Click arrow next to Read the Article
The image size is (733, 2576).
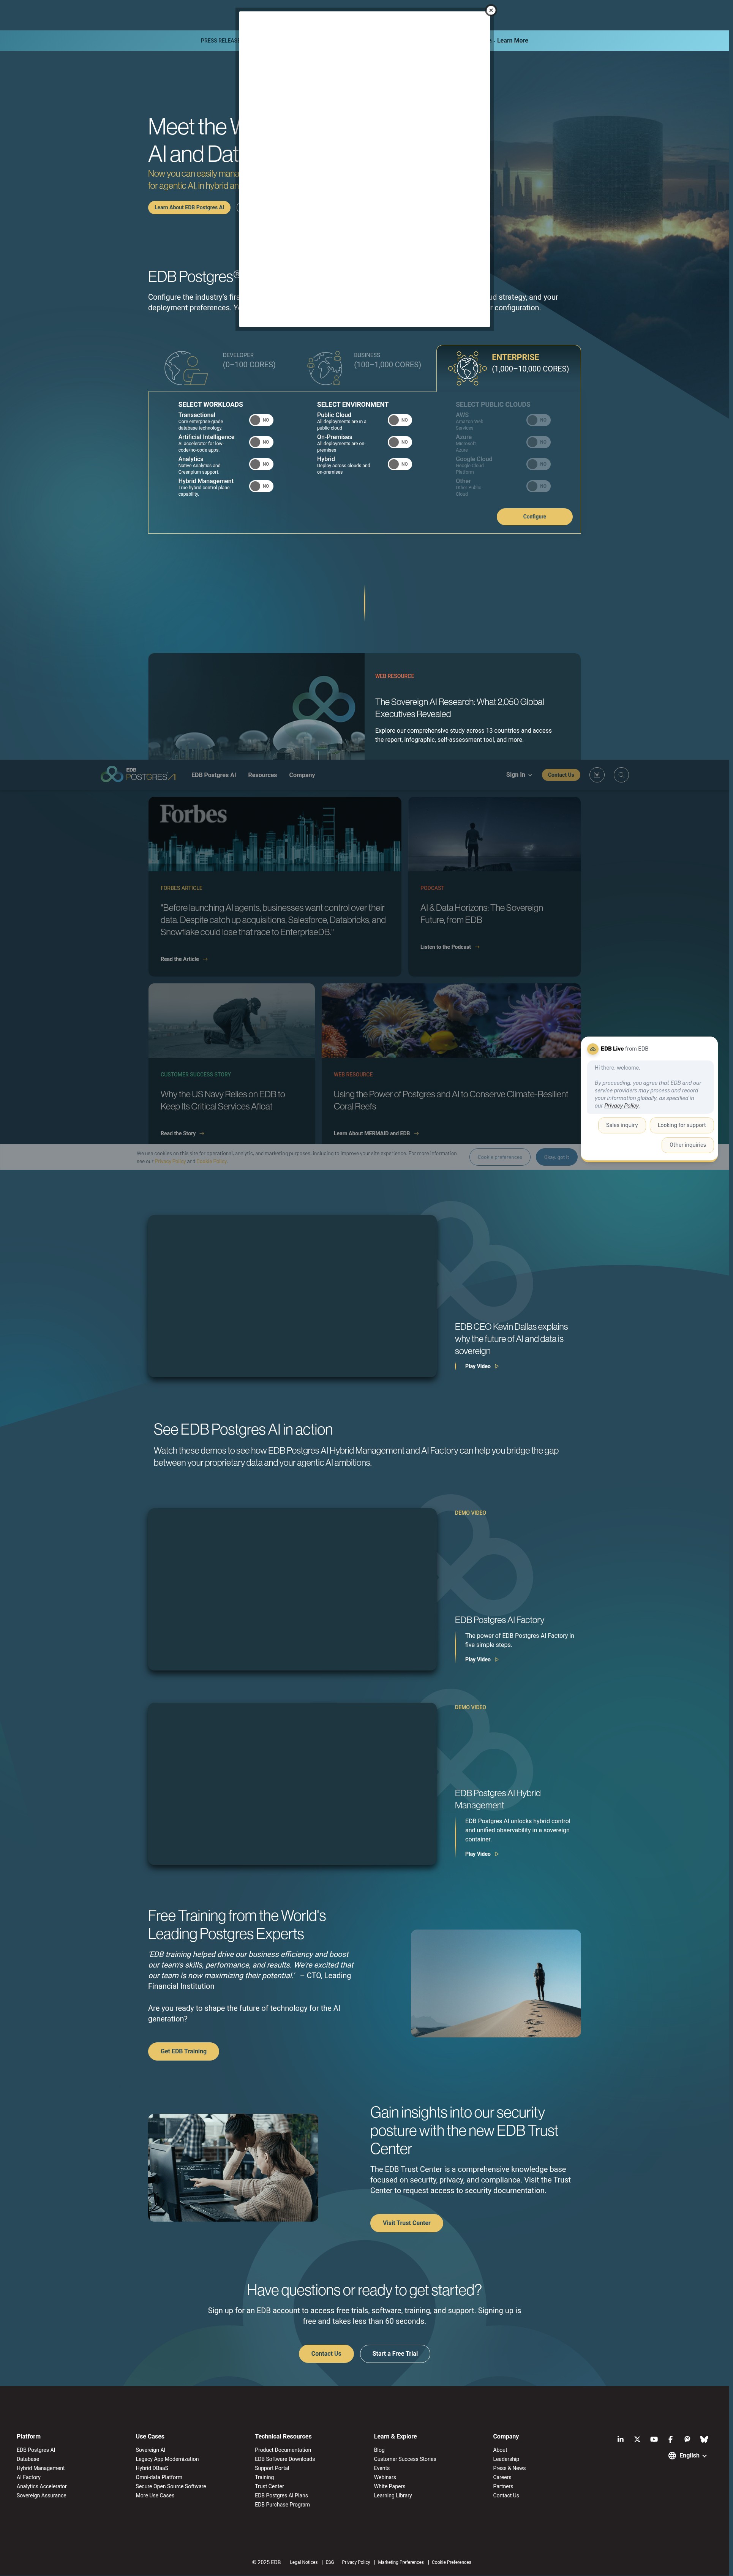click(x=205, y=959)
